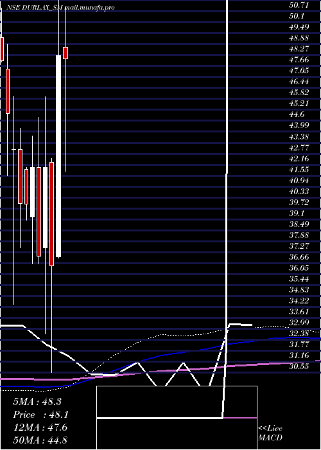This screenshot has width=321, height=450.
Task: Click the 30.55 price axis label
Action: pyautogui.click(x=299, y=366)
